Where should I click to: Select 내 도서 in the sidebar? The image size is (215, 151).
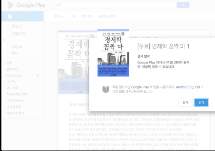(x=17, y=26)
